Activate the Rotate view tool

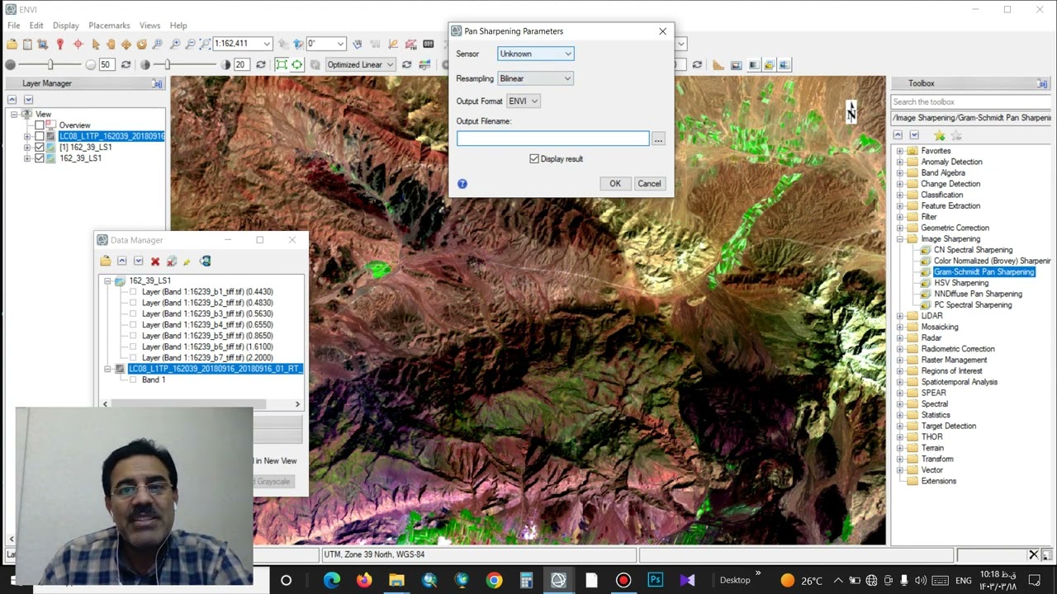[x=142, y=44]
